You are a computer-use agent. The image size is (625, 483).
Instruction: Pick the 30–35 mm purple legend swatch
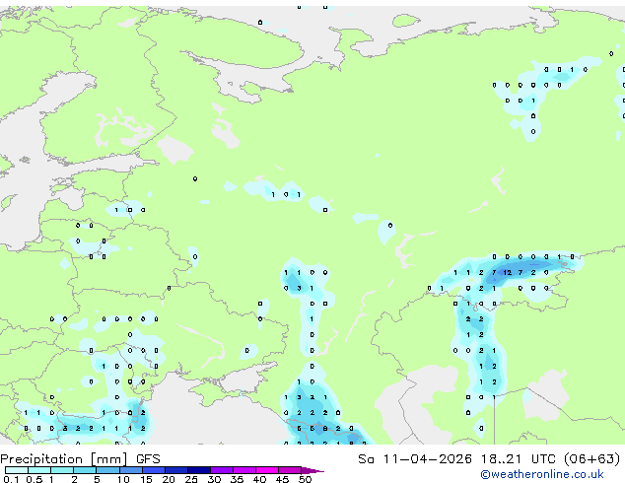point(221,470)
